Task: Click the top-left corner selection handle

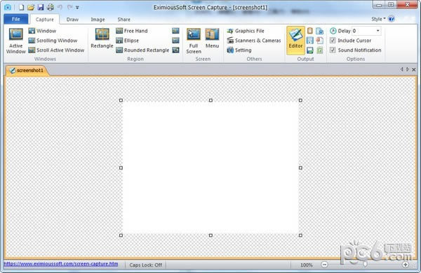Action: click(121, 100)
